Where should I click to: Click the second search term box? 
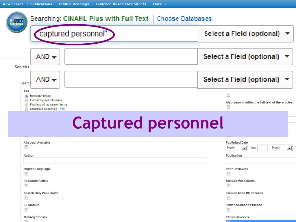[131, 57]
